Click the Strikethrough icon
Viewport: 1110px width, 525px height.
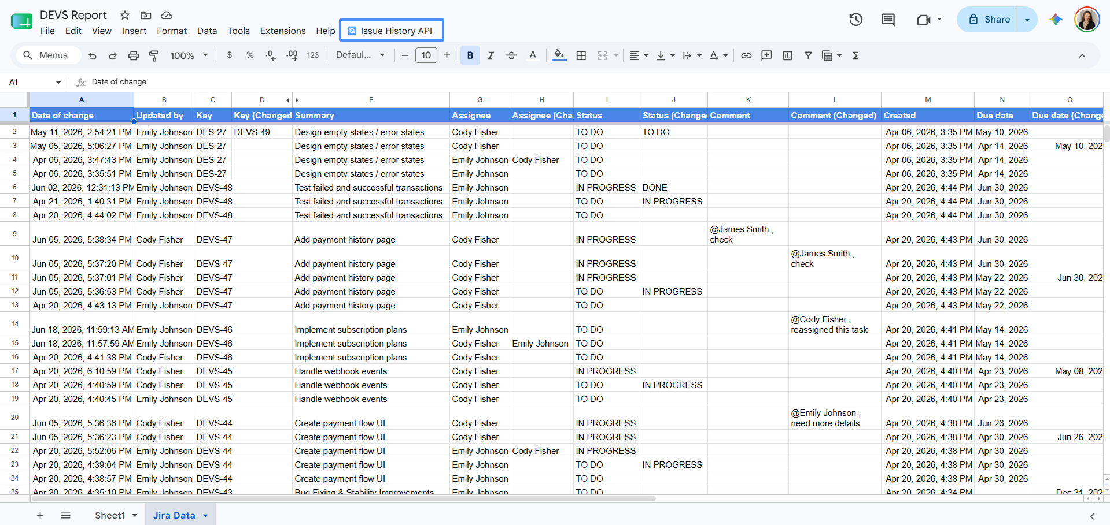(511, 55)
